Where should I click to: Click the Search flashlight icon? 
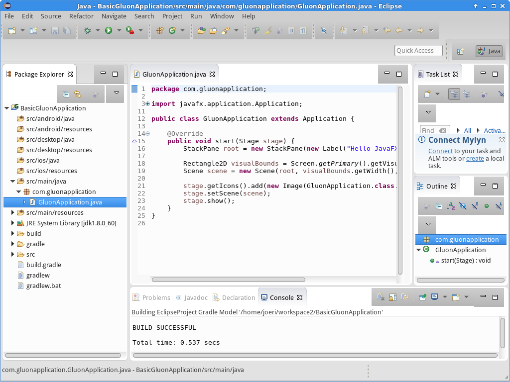tap(226, 30)
